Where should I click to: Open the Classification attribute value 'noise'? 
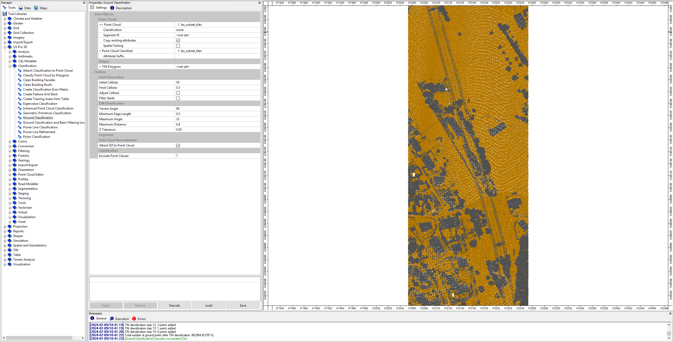pyautogui.click(x=217, y=30)
